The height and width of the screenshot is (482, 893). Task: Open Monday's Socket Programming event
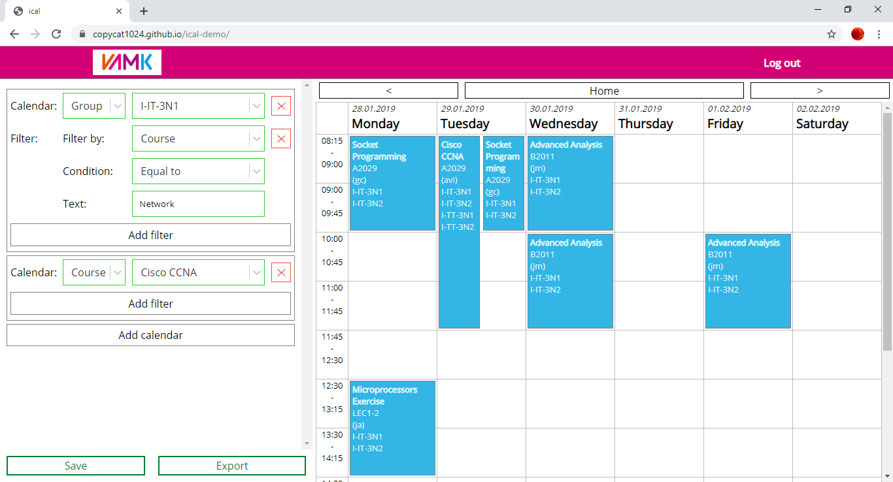tap(392, 184)
